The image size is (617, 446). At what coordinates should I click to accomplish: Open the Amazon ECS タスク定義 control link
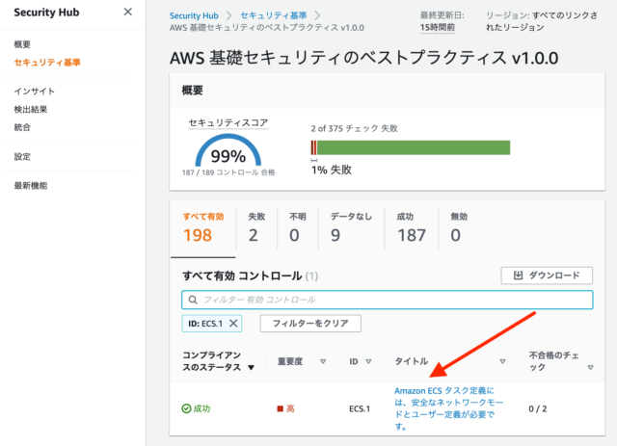448,408
